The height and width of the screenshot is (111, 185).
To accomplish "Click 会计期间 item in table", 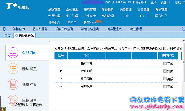I will click(x=87, y=71).
